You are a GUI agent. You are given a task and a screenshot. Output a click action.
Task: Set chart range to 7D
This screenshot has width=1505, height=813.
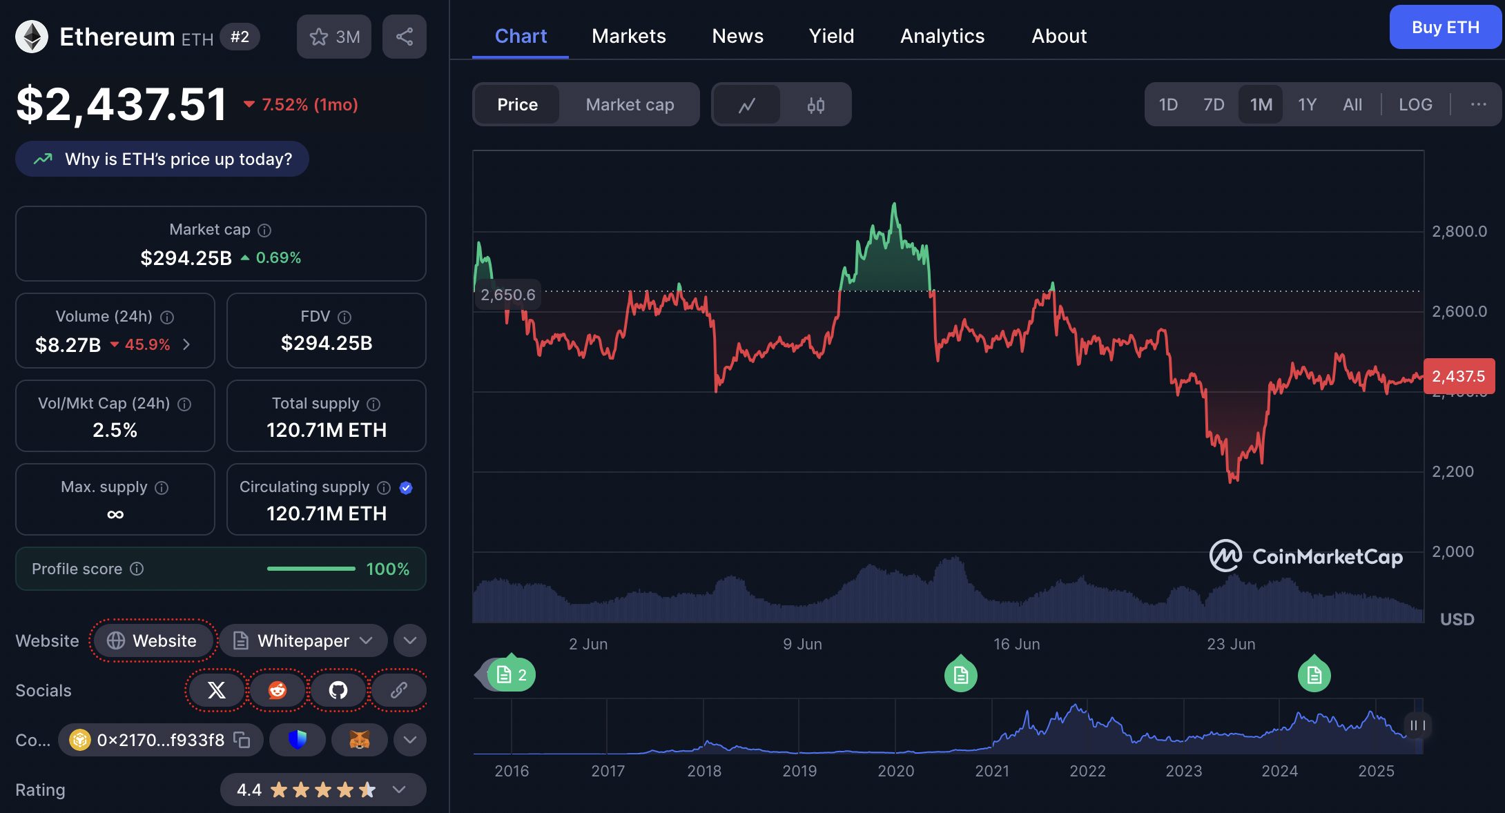[x=1214, y=105]
